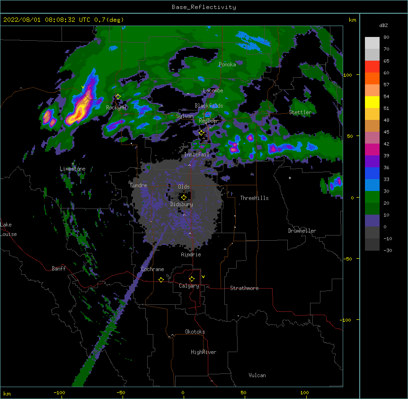The height and width of the screenshot is (399, 408).
Task: Click the yellow diamond marker near RockyMH
Action: pyautogui.click(x=118, y=97)
